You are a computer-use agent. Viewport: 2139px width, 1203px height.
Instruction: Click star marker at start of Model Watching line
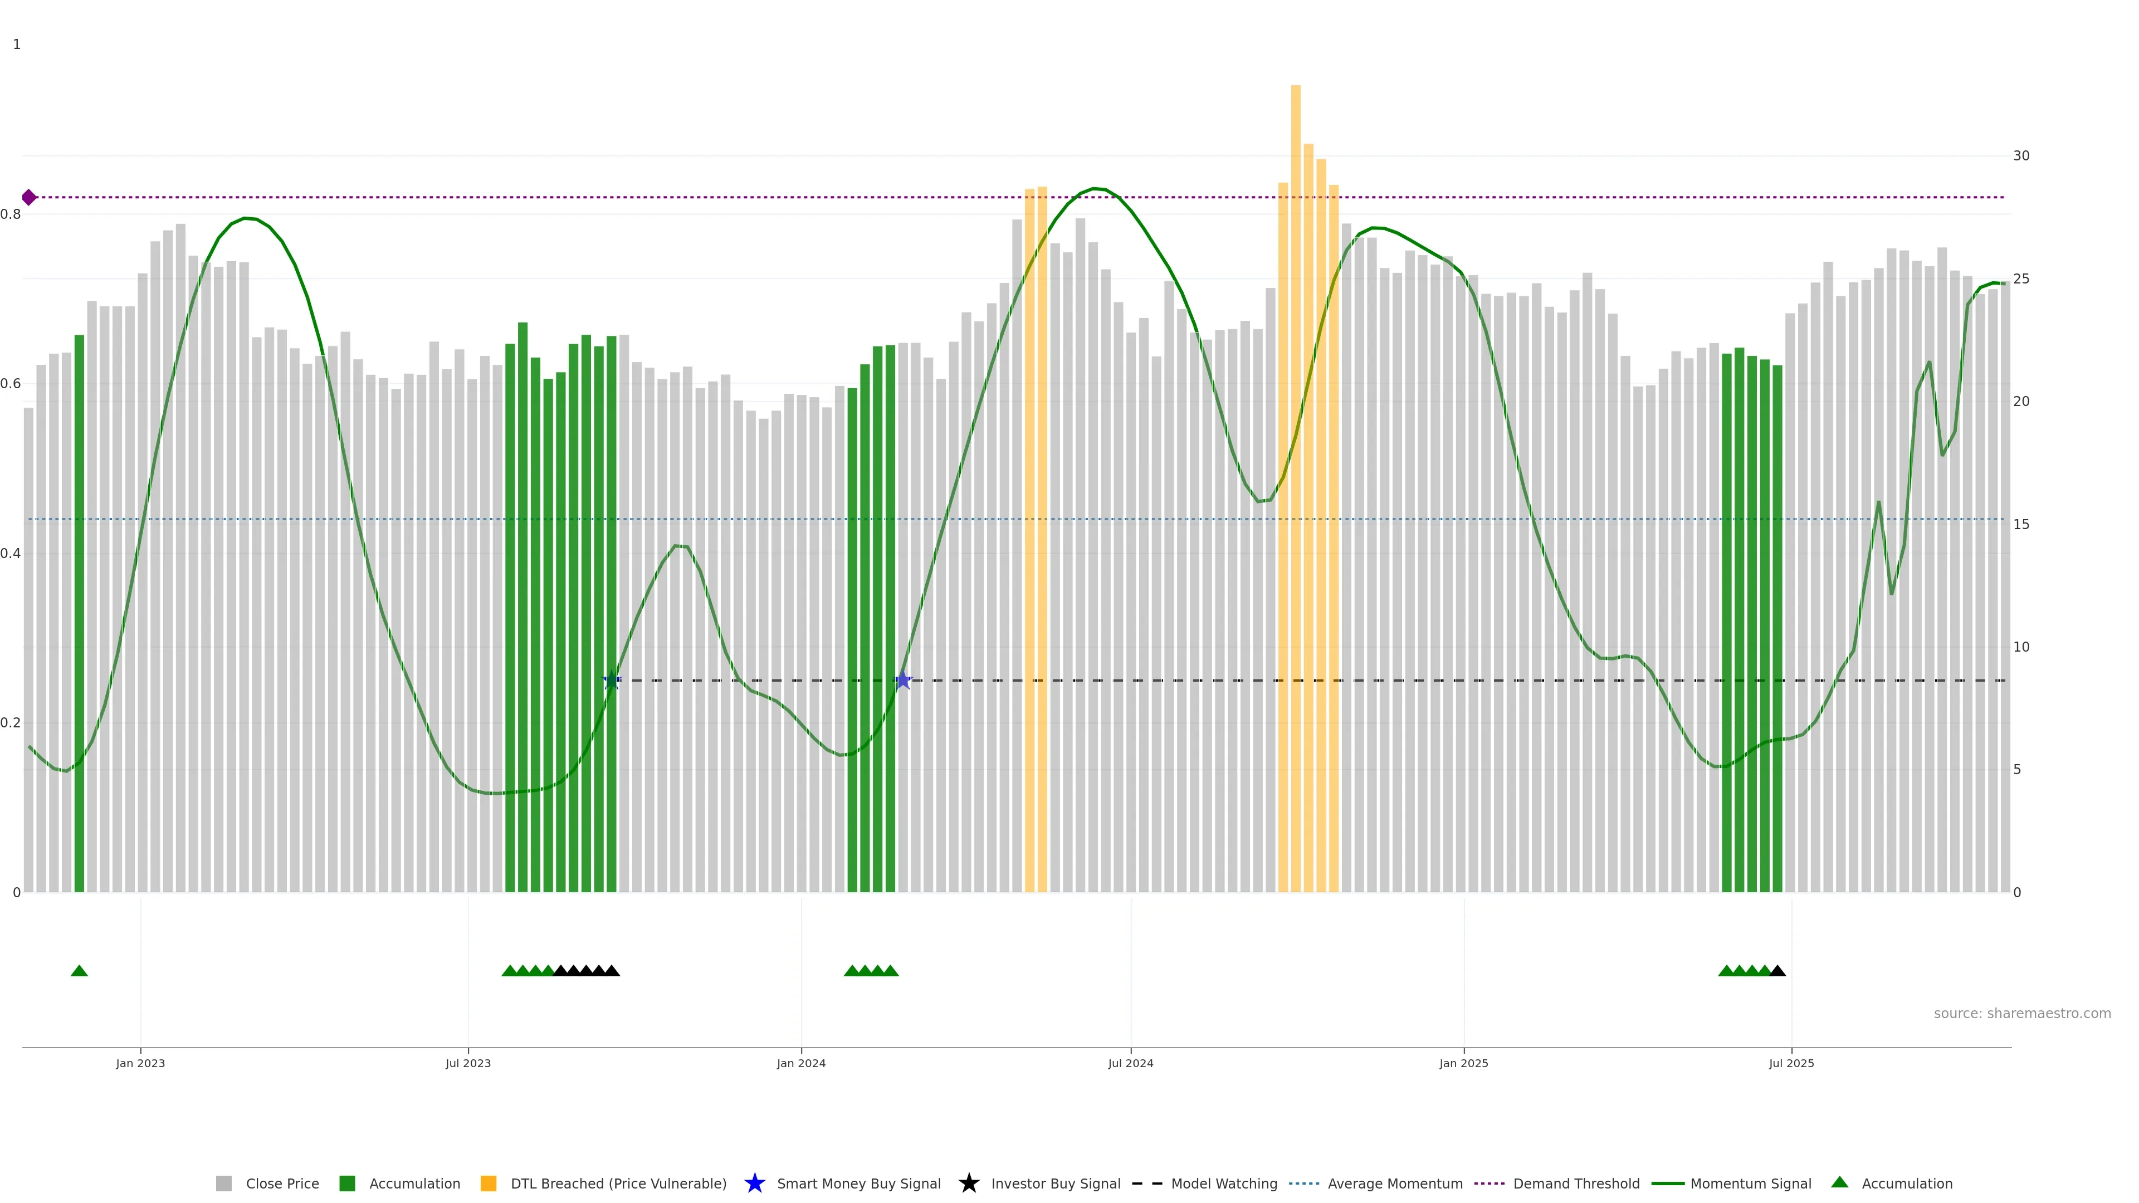click(612, 681)
